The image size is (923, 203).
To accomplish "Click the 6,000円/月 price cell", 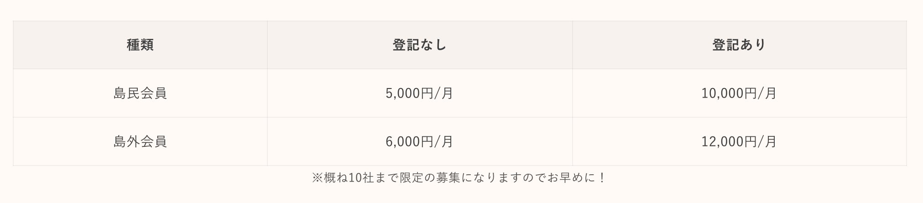I will point(419,141).
